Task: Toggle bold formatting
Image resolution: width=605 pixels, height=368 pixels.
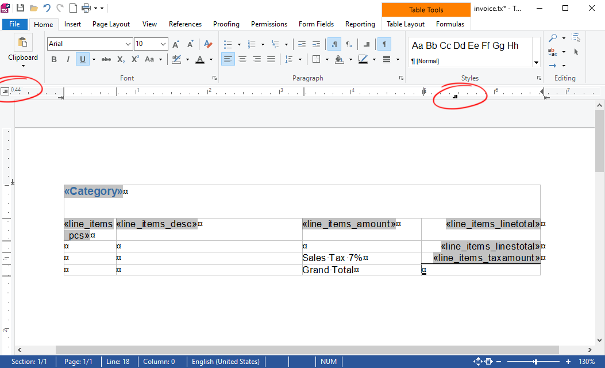Action: click(54, 59)
